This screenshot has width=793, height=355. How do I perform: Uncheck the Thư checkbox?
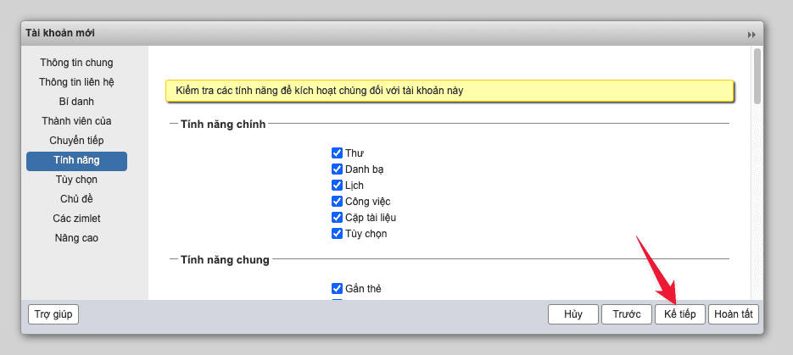point(337,153)
